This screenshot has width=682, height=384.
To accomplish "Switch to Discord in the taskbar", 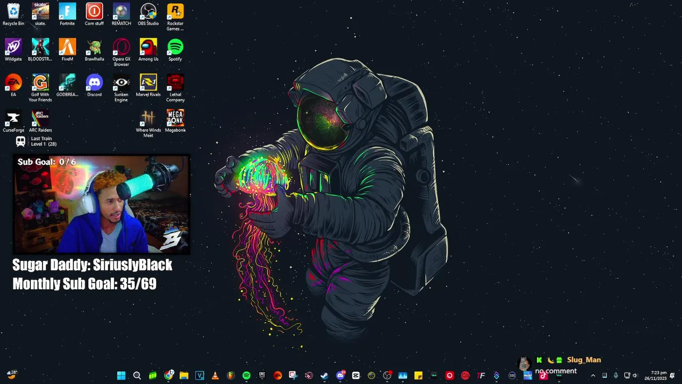I will pos(340,375).
